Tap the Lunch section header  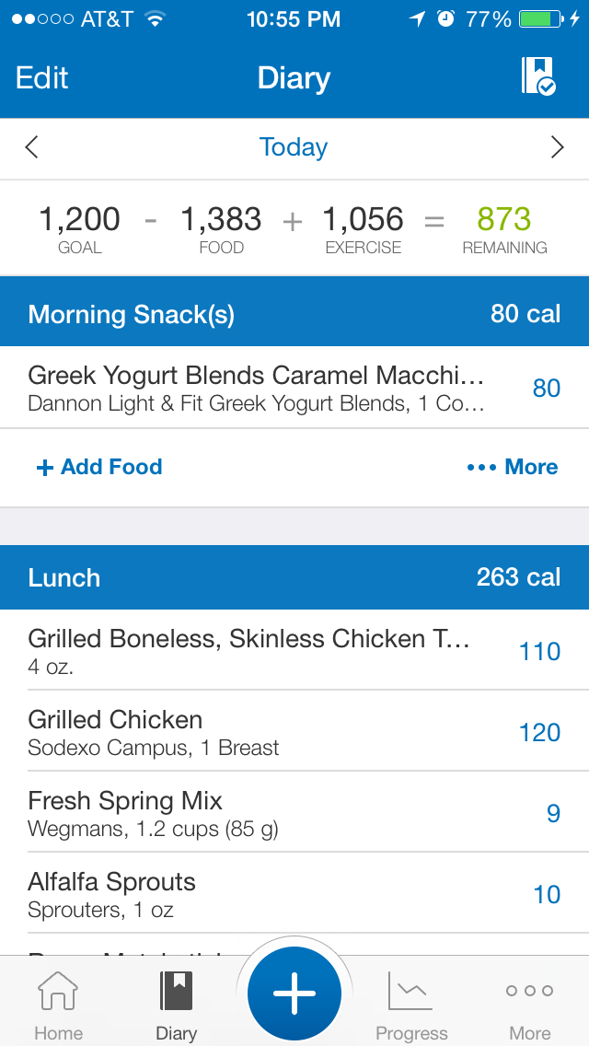click(294, 577)
